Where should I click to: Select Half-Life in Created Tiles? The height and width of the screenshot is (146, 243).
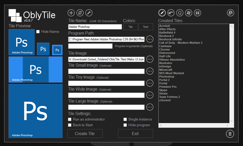pos(165,56)
